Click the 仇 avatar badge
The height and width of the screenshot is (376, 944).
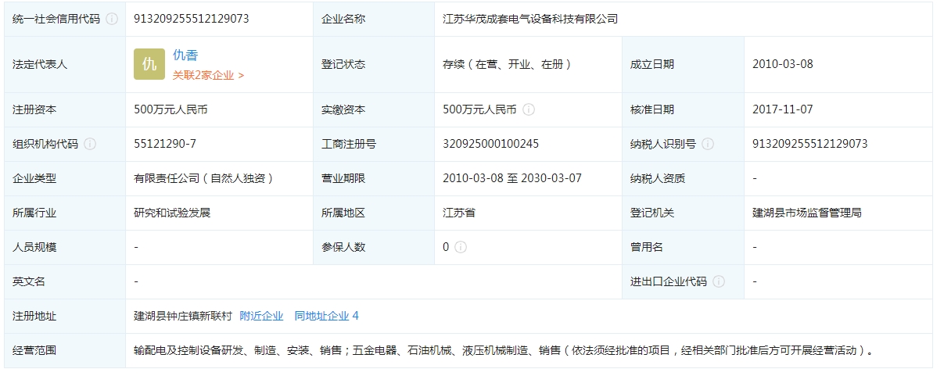click(149, 64)
